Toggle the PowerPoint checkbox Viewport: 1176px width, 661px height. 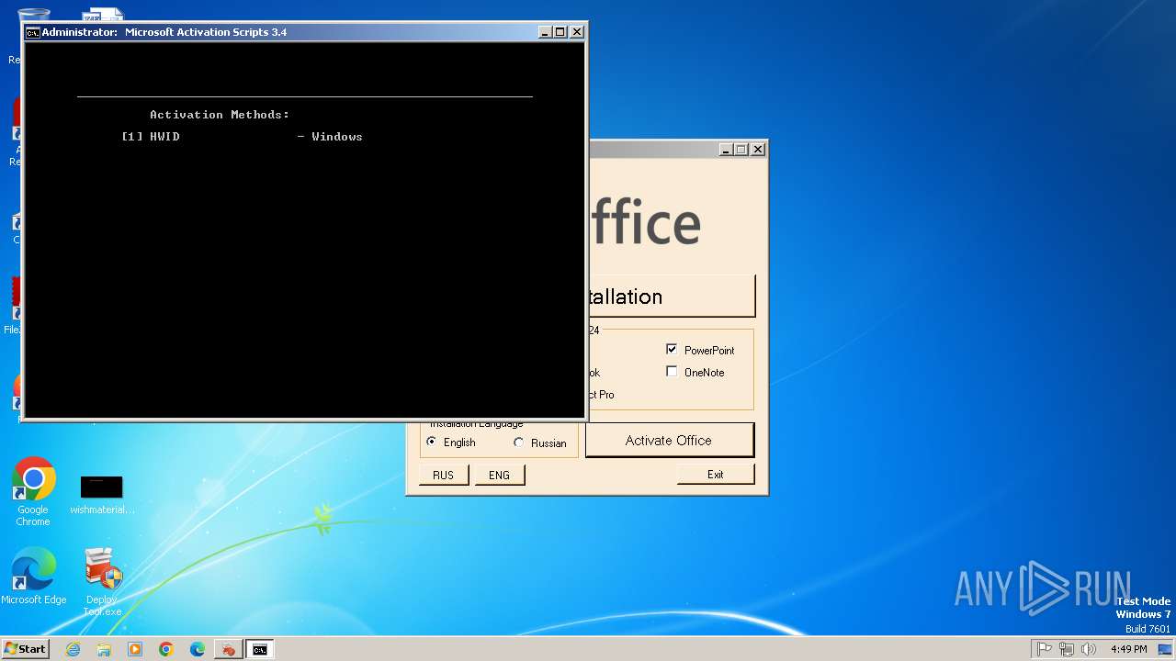coord(672,350)
